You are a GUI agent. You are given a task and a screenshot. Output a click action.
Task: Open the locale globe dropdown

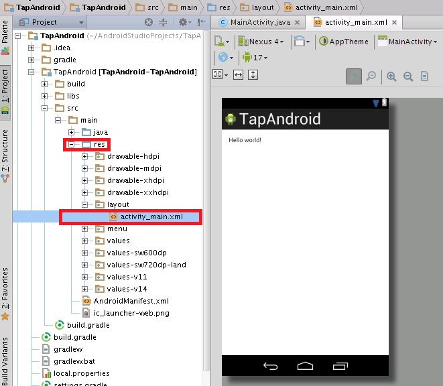226,58
